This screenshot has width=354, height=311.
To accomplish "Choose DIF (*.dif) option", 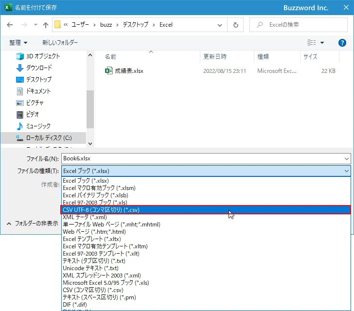I will click(206, 305).
